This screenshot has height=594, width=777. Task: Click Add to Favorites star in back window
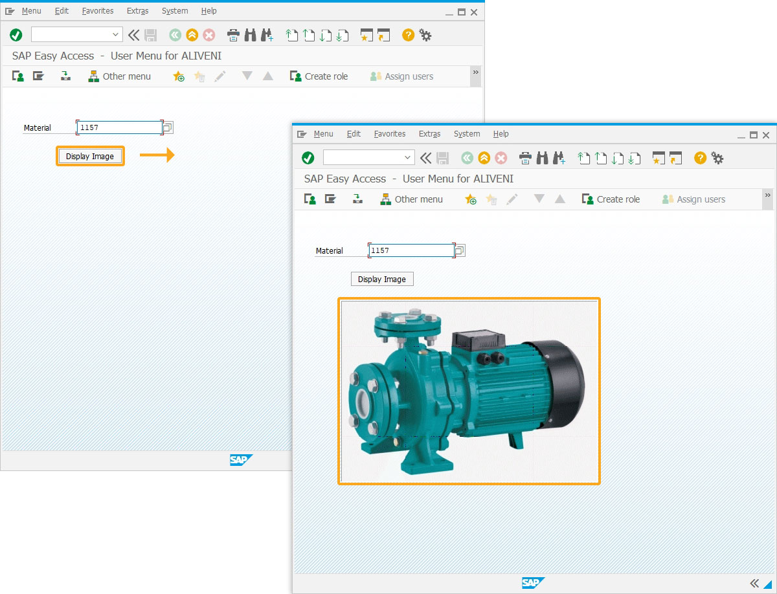179,76
